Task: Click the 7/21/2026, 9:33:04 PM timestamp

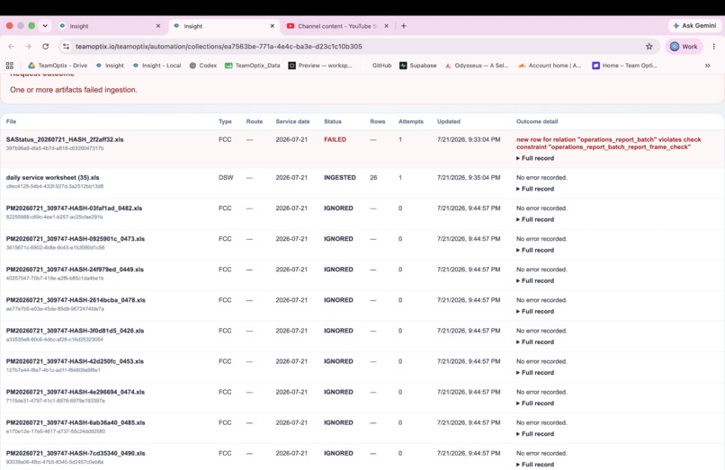Action: (469, 139)
